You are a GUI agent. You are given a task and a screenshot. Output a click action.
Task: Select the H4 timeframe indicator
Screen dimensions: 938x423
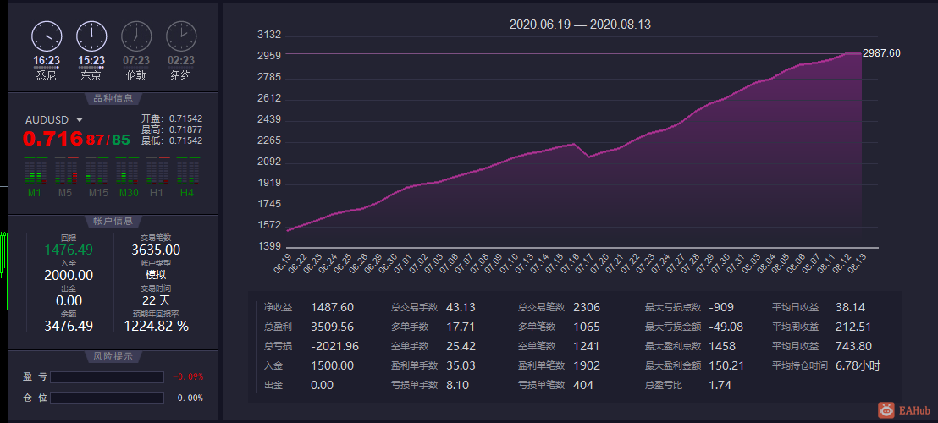coord(187,177)
